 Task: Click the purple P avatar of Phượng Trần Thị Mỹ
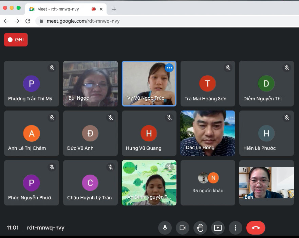(x=32, y=83)
